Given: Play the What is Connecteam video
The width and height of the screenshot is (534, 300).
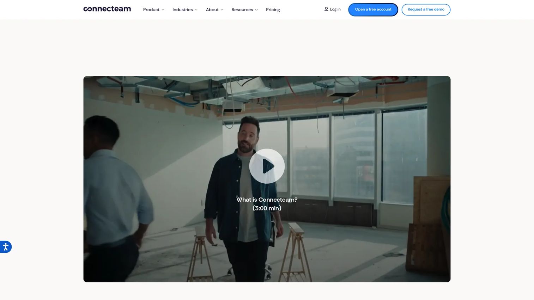Looking at the screenshot, I should point(267,166).
